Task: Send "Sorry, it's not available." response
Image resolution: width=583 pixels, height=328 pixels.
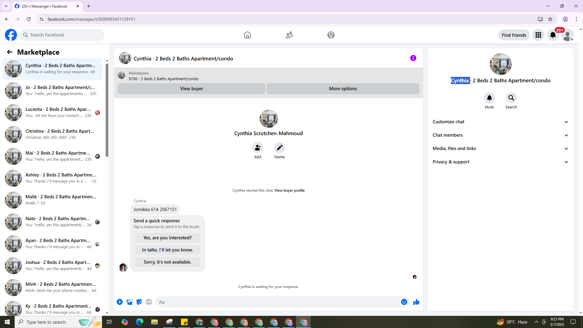Action: [167, 262]
